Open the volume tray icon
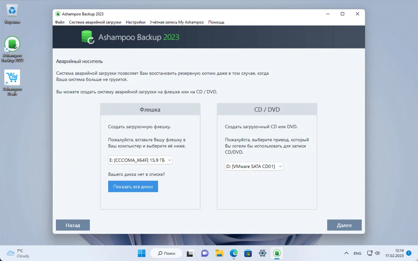The width and height of the screenshot is (418, 261). 378,253
